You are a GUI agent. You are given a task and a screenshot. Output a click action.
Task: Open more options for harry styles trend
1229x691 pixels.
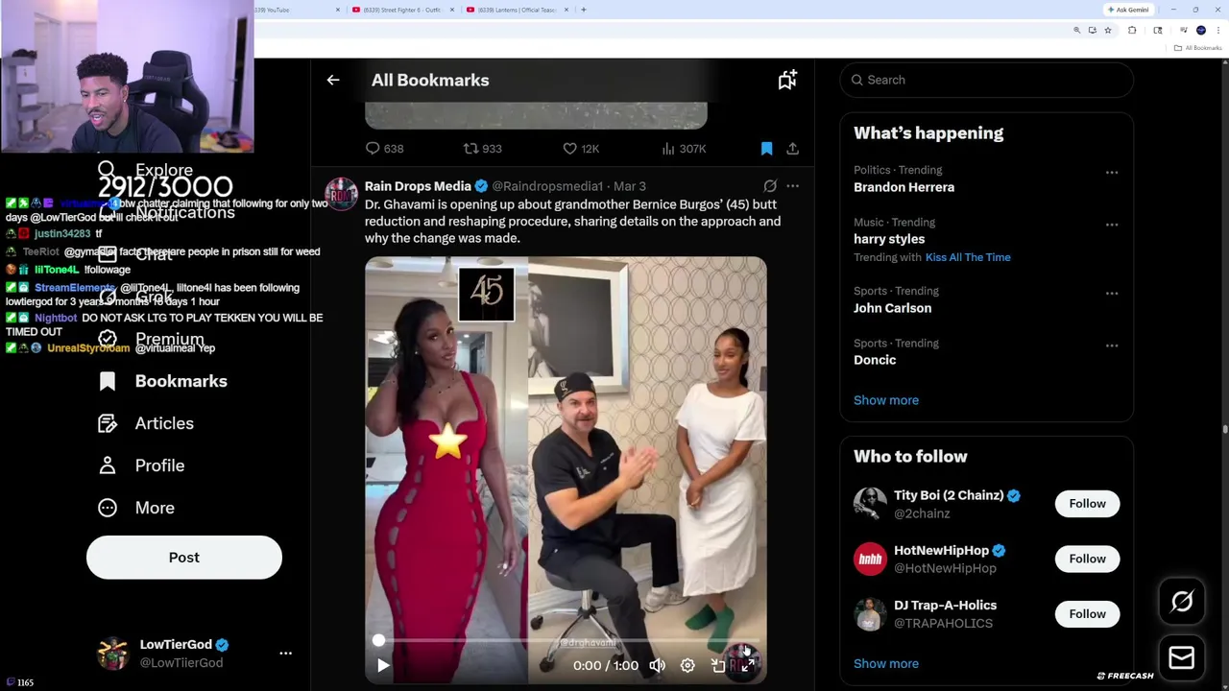[x=1112, y=225]
